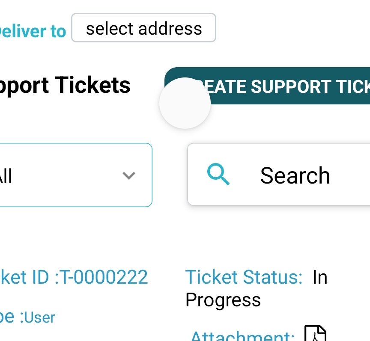Click the Search placeholder text
Viewport: 370px width, 341px height.
click(x=295, y=175)
